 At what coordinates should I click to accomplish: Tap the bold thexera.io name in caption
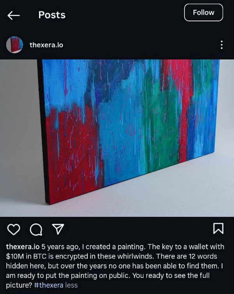point(23,247)
